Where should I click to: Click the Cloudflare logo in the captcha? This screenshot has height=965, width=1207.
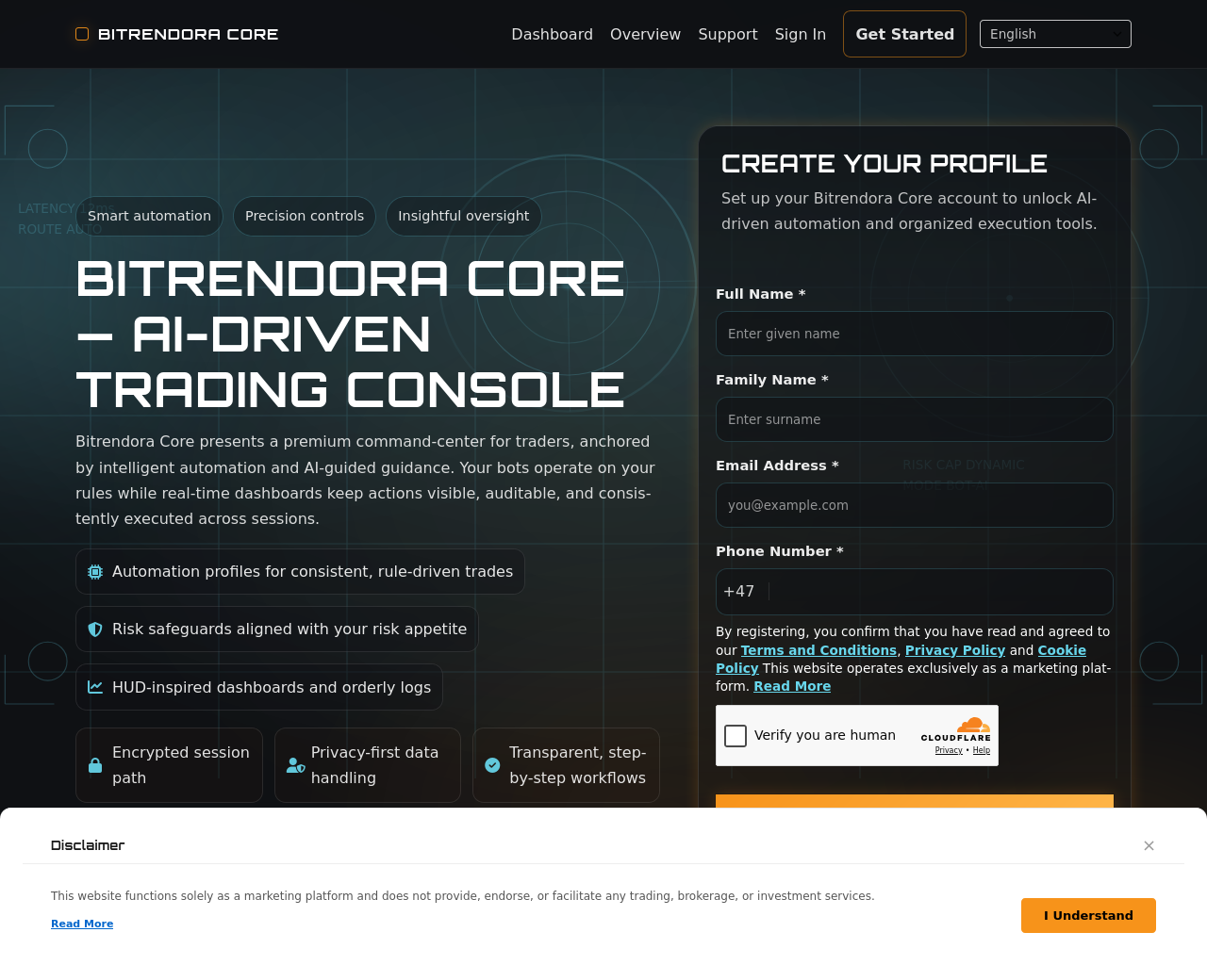coord(956,729)
